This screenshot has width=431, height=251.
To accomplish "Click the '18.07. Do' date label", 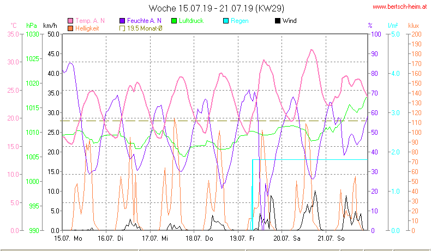I will 199,238.
